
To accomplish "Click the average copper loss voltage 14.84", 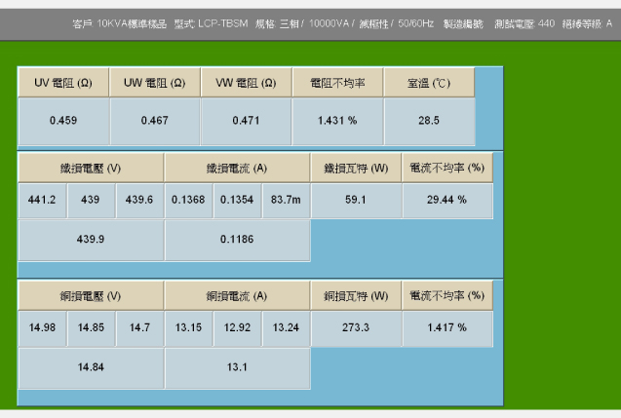I will tap(91, 367).
